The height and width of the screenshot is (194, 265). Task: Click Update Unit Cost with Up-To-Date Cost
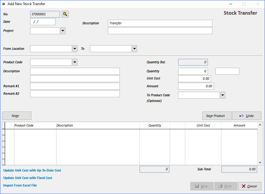(x=32, y=170)
